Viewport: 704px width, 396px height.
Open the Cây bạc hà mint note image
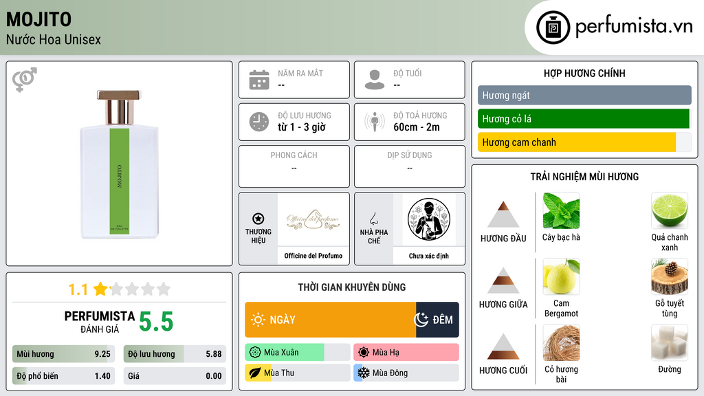click(x=561, y=211)
